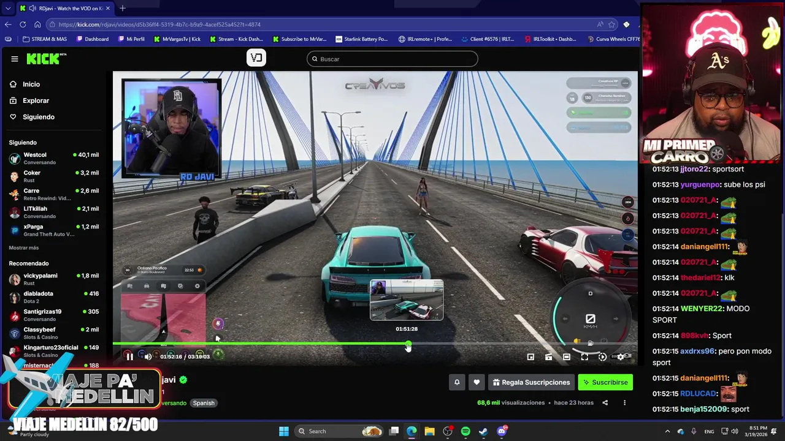Open Starlink Battery bookmark
This screenshot has height=441, width=785.
(362, 39)
